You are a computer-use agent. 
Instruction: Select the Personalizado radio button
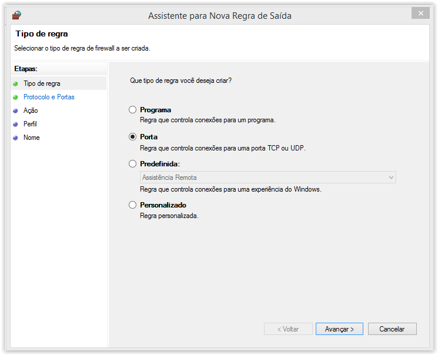pyautogui.click(x=132, y=205)
